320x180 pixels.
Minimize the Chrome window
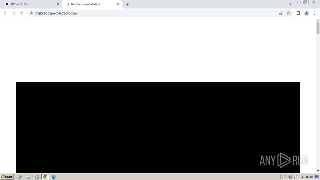coord(299,2)
